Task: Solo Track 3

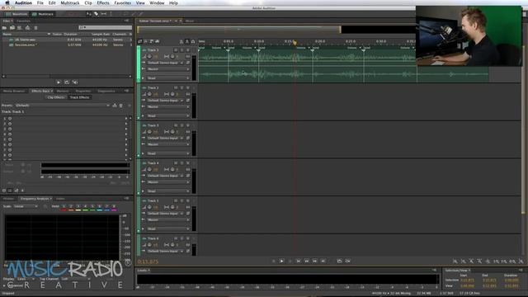Action: (x=181, y=125)
